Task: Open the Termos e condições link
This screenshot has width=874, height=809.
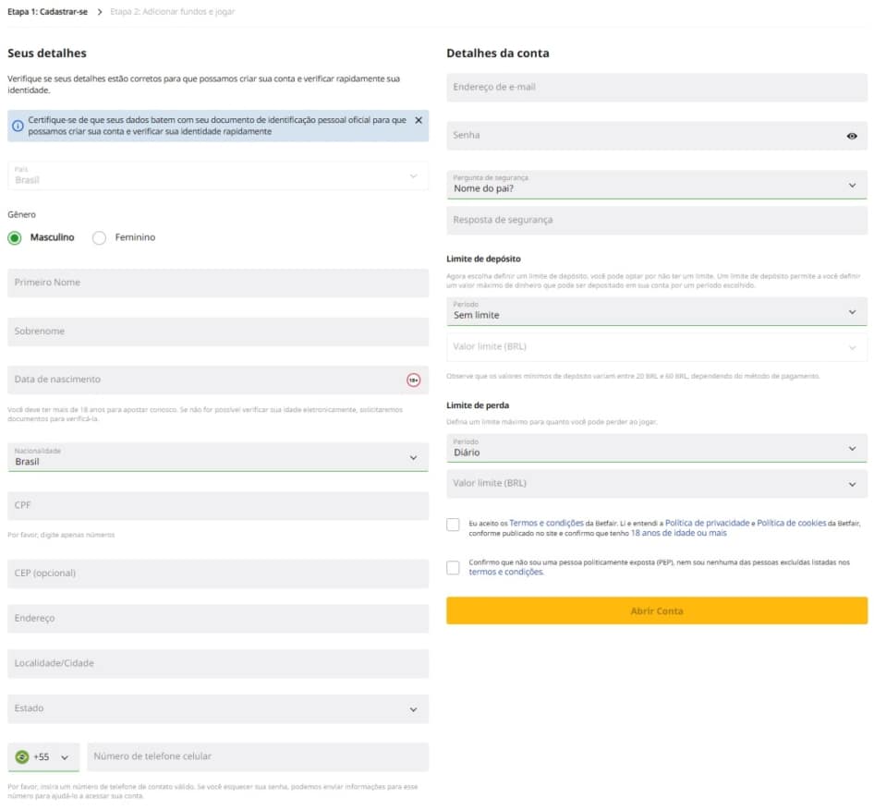Action: (x=546, y=524)
